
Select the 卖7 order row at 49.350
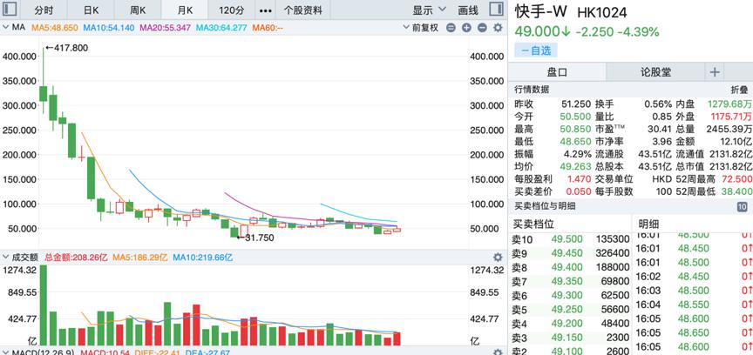pyautogui.click(x=571, y=281)
